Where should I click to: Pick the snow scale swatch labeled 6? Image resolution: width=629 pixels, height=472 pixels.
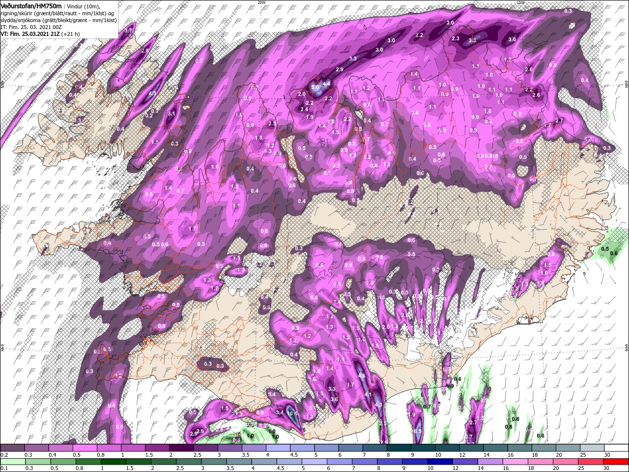point(350,448)
